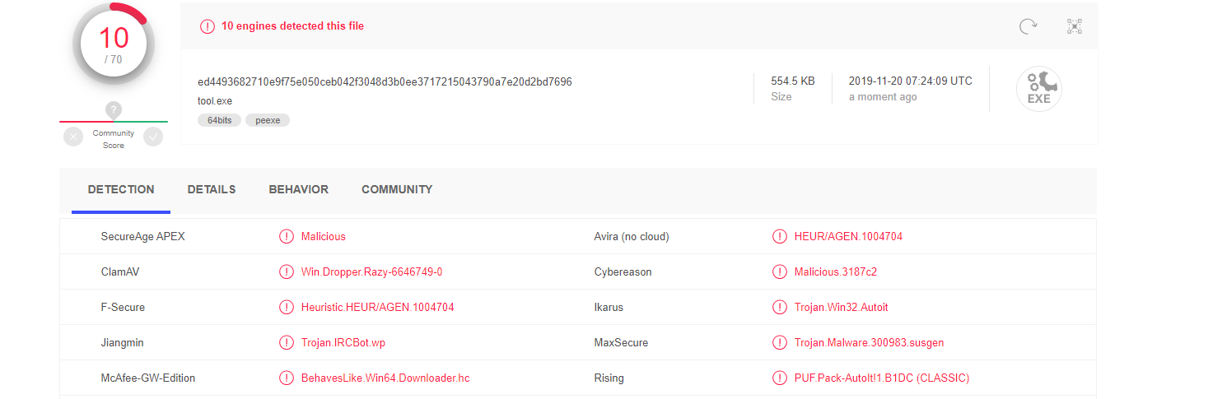The image size is (1222, 399).
Task: Click the EXE file type icon
Action: click(x=1038, y=89)
